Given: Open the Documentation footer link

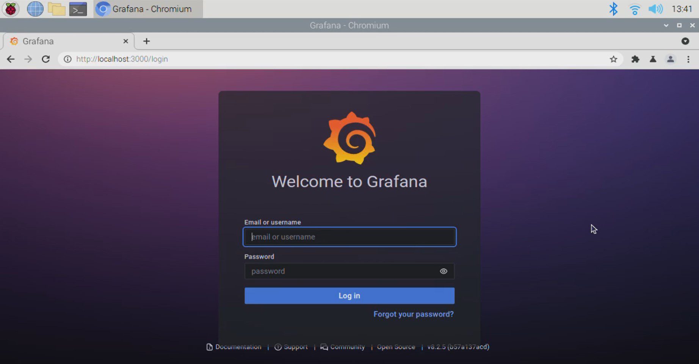Looking at the screenshot, I should pyautogui.click(x=238, y=347).
